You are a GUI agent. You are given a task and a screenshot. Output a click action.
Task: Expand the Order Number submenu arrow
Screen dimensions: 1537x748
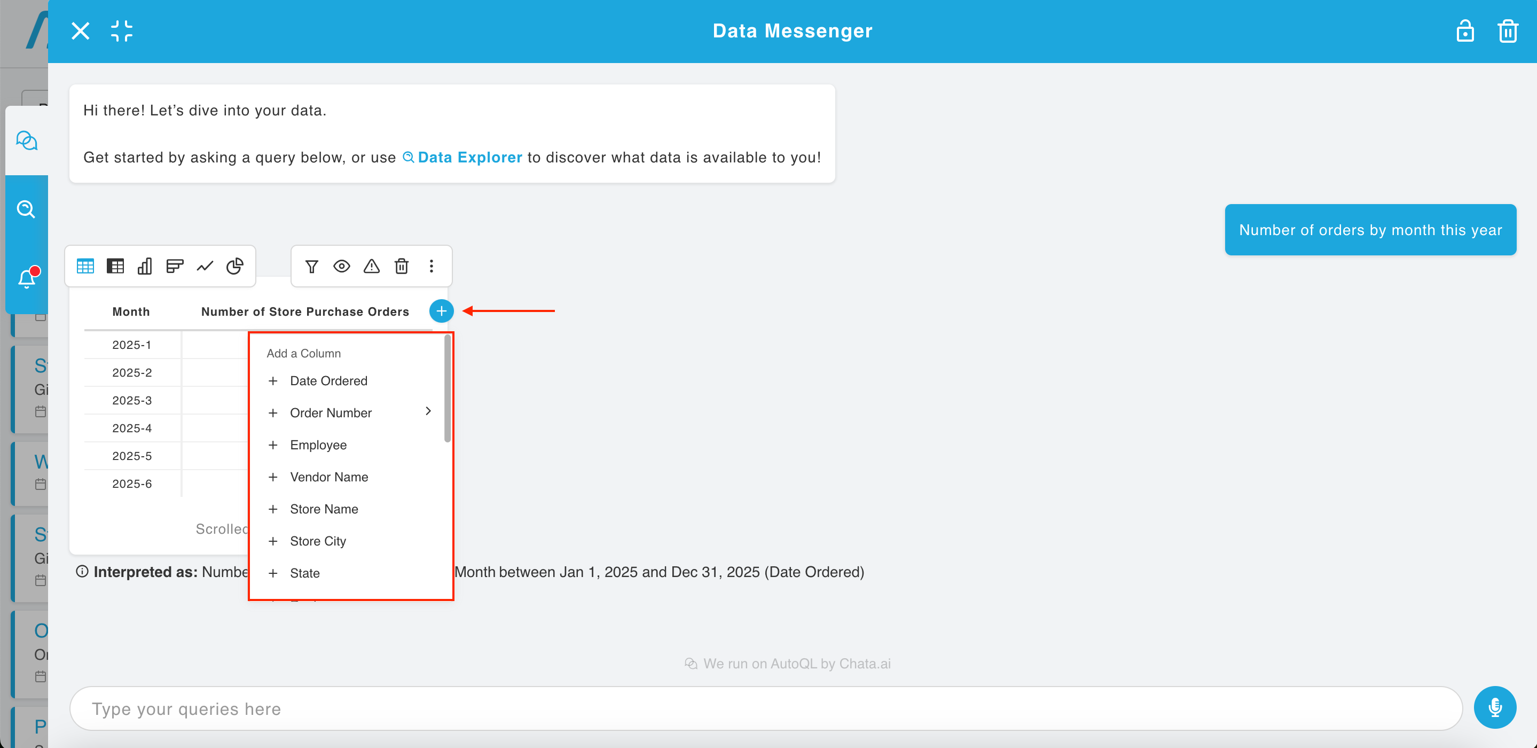[x=428, y=411]
